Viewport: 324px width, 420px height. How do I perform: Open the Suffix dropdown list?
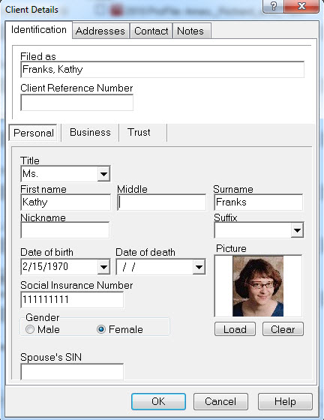pos(297,230)
